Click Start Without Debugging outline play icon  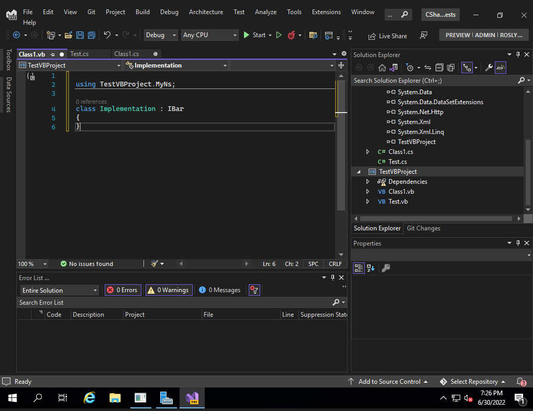coord(279,35)
